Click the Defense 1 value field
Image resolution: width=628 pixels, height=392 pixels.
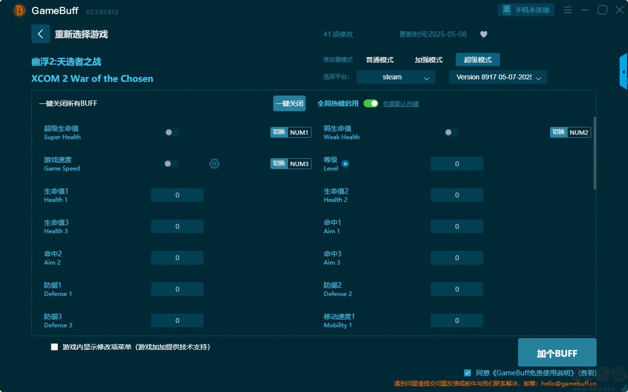177,289
